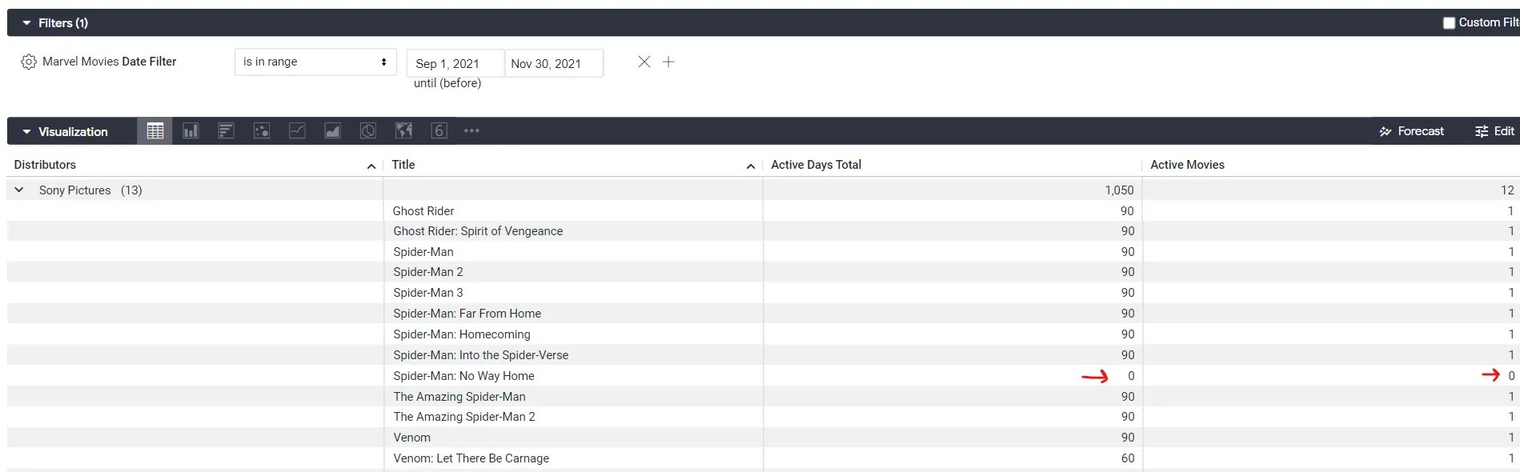Viewport: 1520px width, 472px height.
Task: Open filter settings gear for Marvel Movies
Action: [x=29, y=62]
